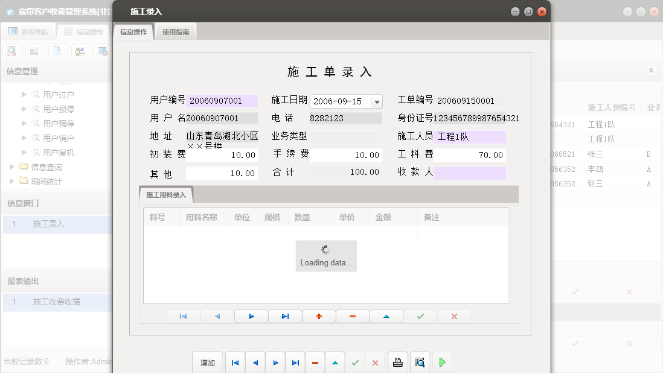663x377 pixels.
Task: Click the 增加 button
Action: pos(208,363)
